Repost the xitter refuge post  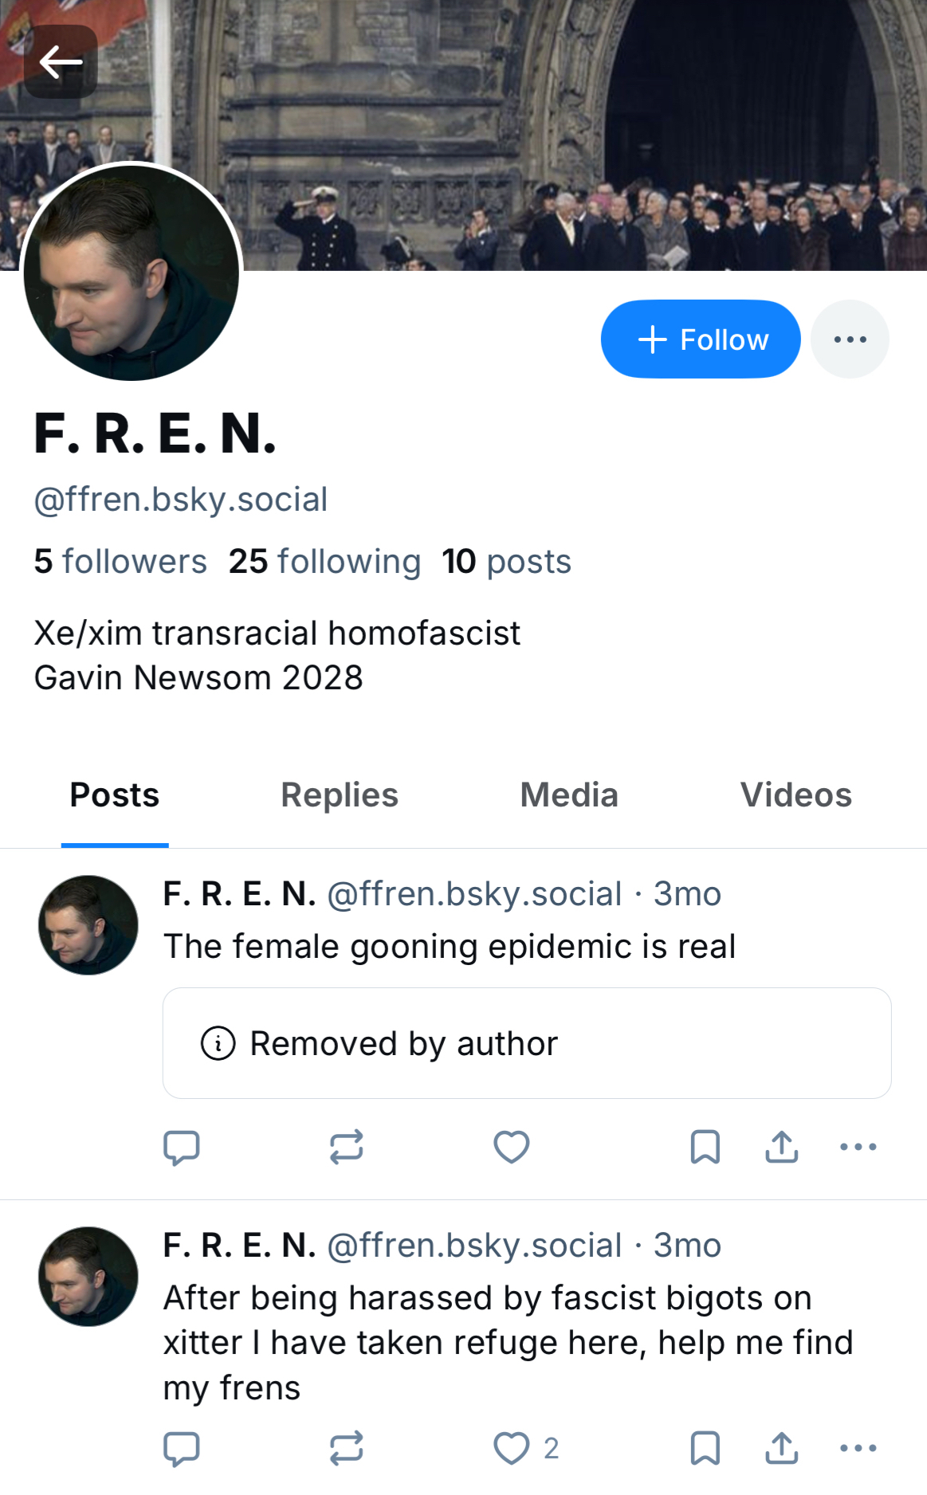[x=347, y=1449]
